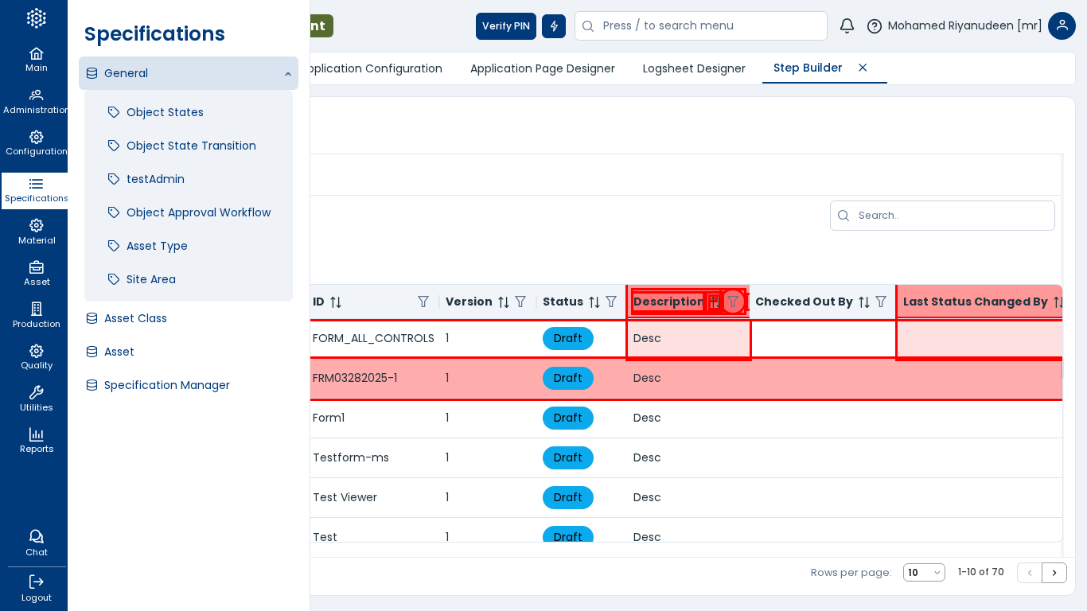Expand the Asset Class menu item
Image resolution: width=1087 pixels, height=611 pixels.
coord(135,318)
